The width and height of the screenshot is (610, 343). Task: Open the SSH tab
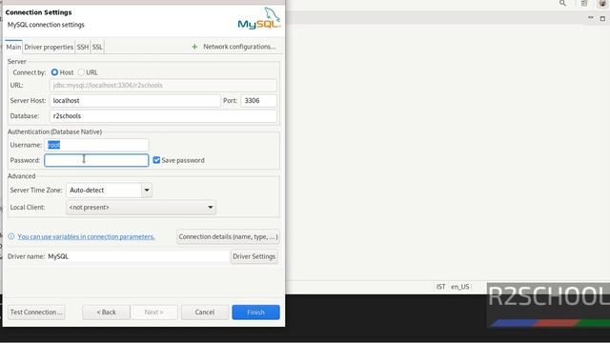(83, 47)
